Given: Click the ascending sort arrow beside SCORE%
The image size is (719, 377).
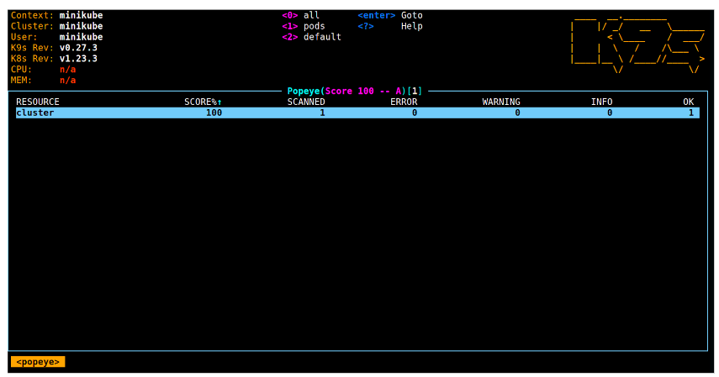Looking at the screenshot, I should point(219,102).
